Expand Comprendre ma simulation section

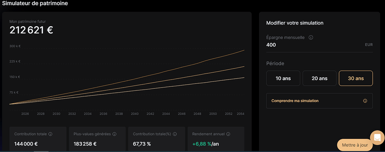point(295,101)
